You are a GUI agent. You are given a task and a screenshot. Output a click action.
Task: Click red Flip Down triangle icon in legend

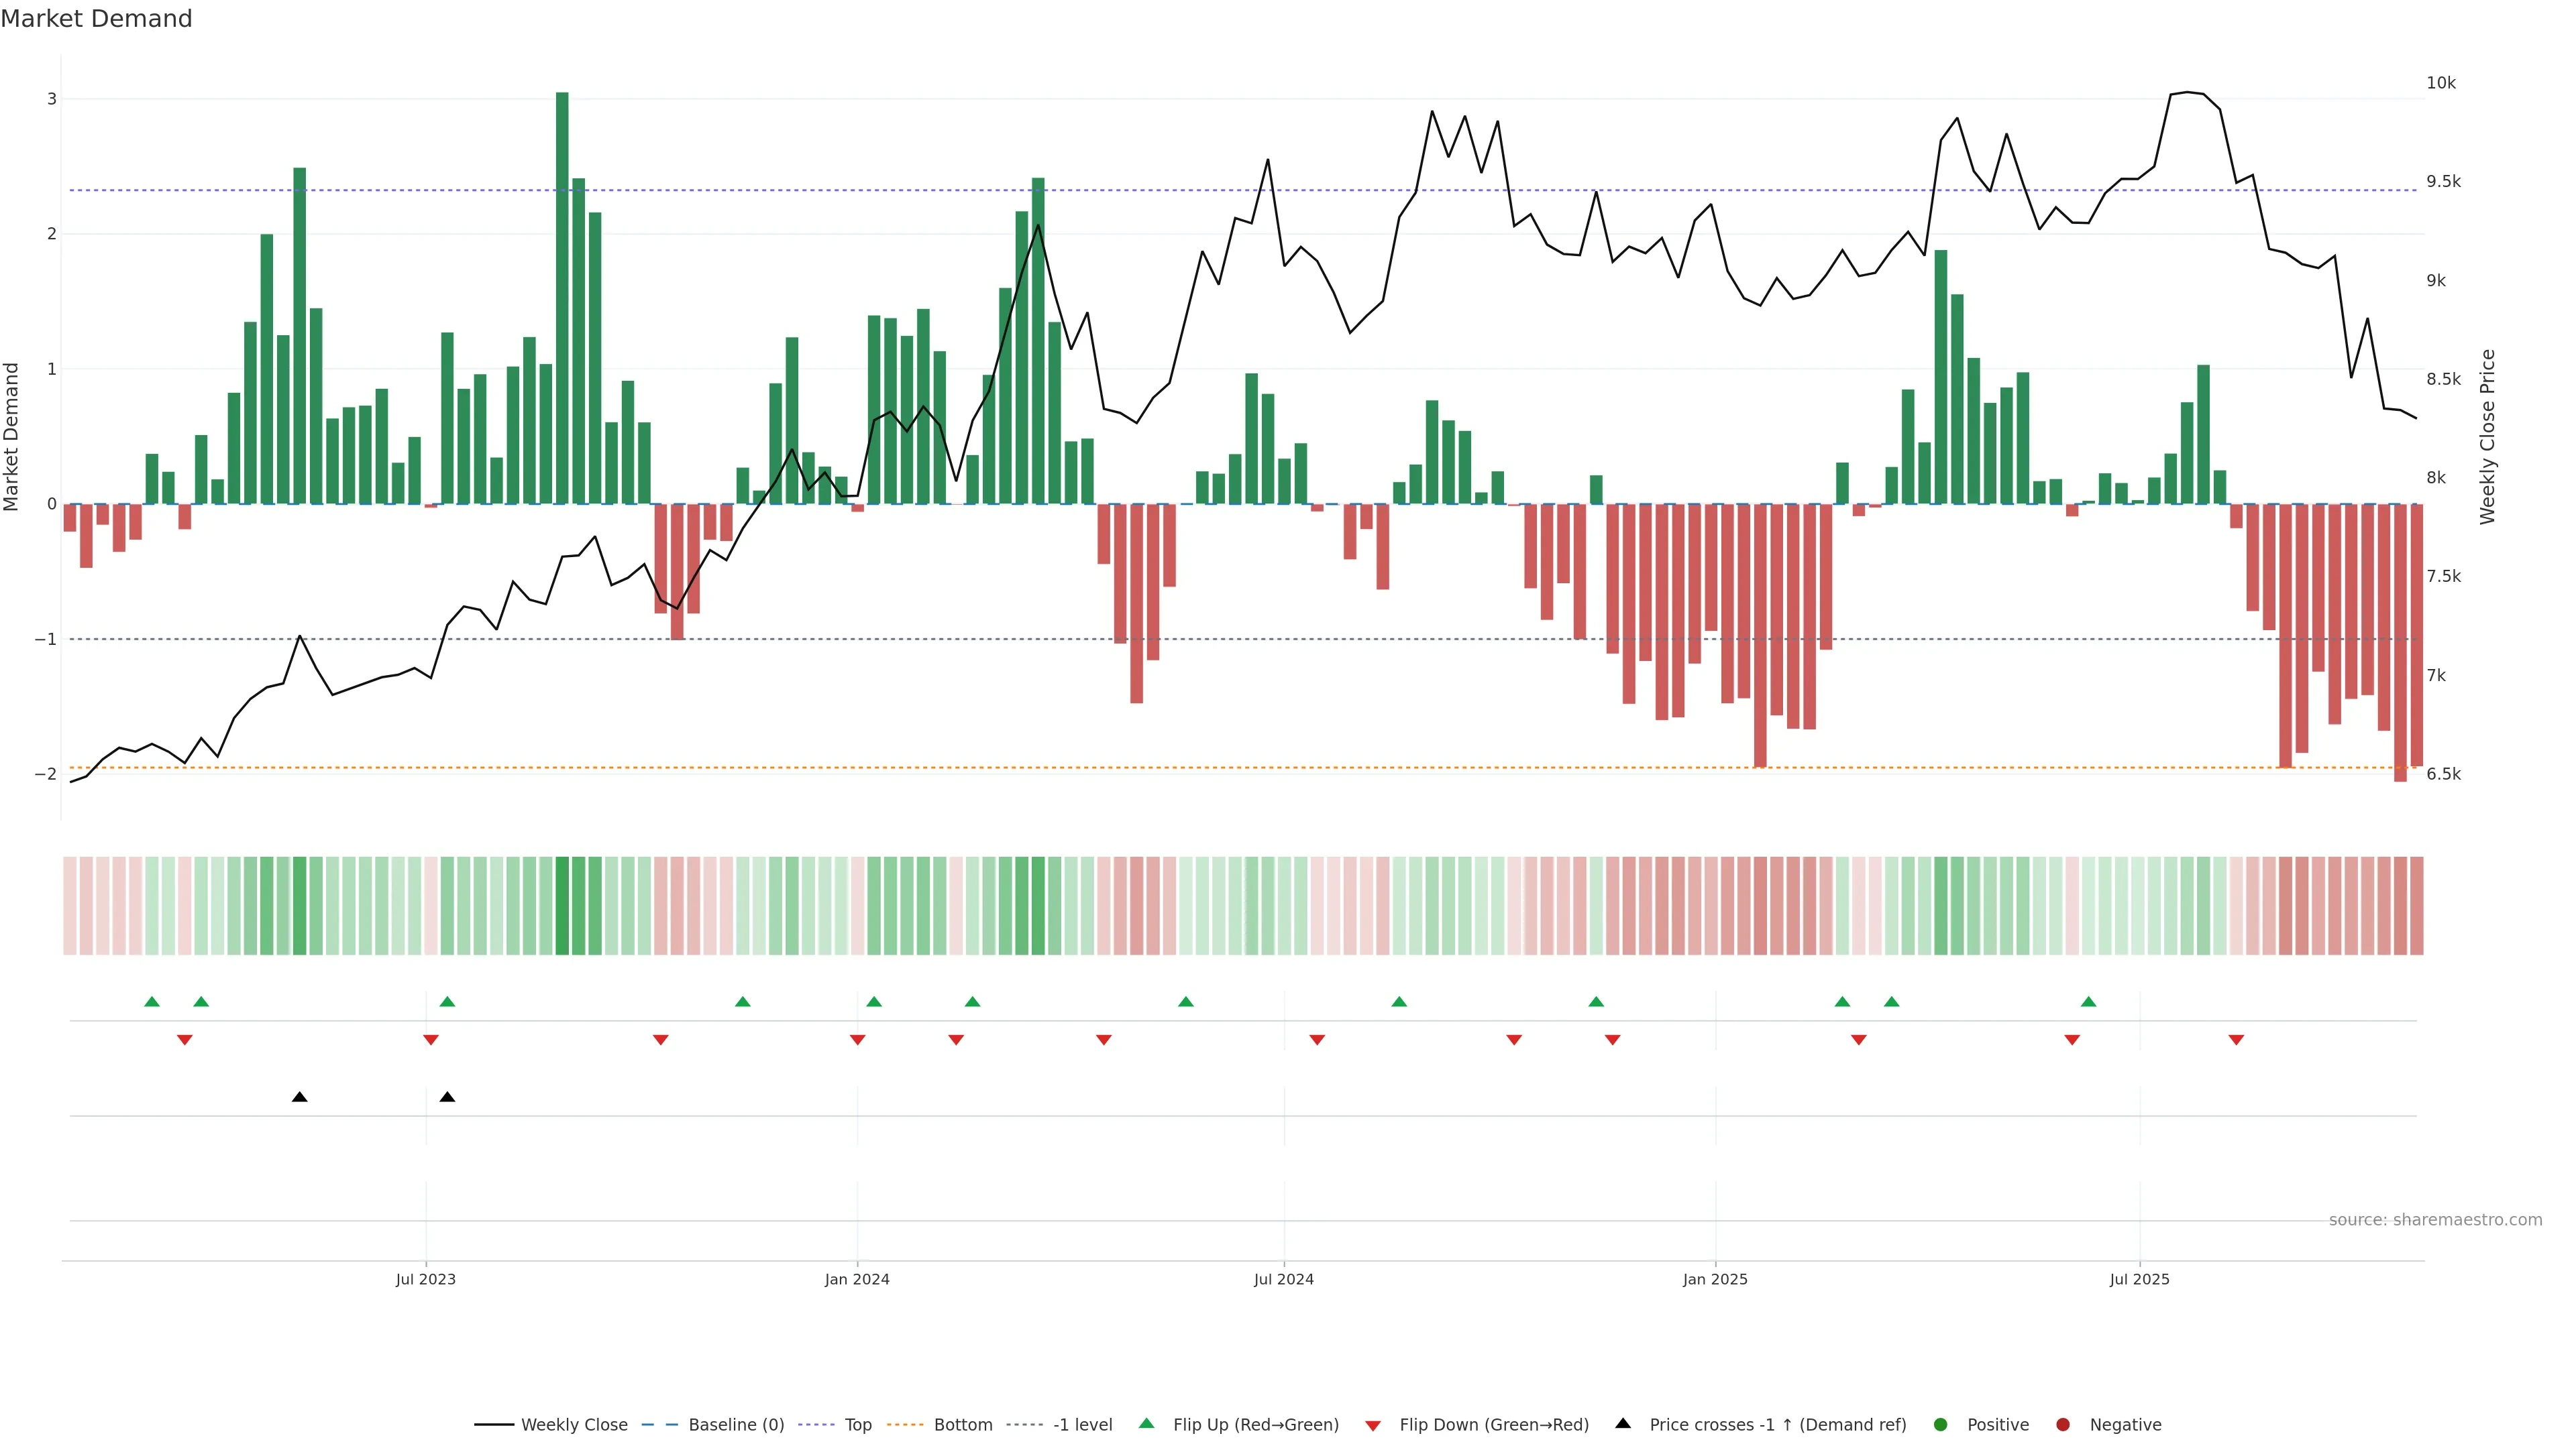[x=1373, y=1425]
